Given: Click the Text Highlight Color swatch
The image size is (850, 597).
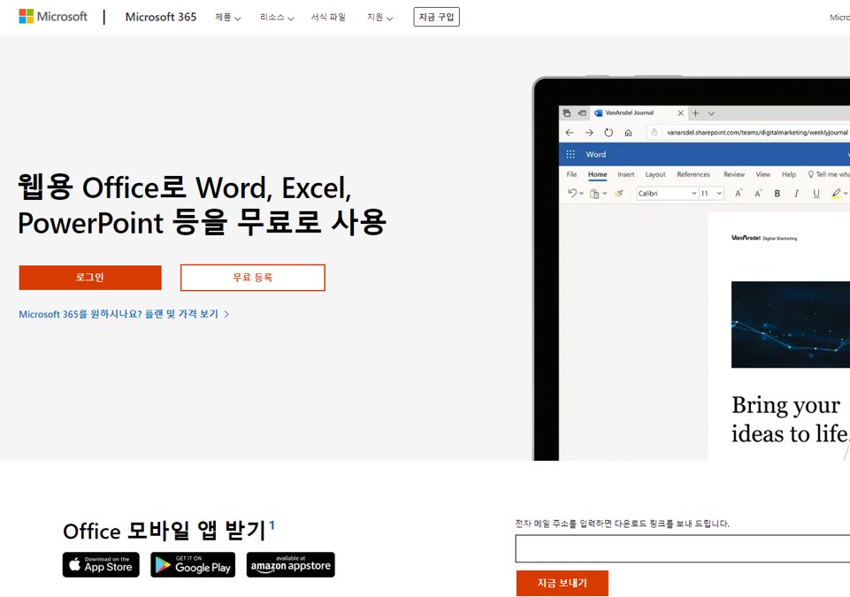Looking at the screenshot, I should [x=837, y=193].
